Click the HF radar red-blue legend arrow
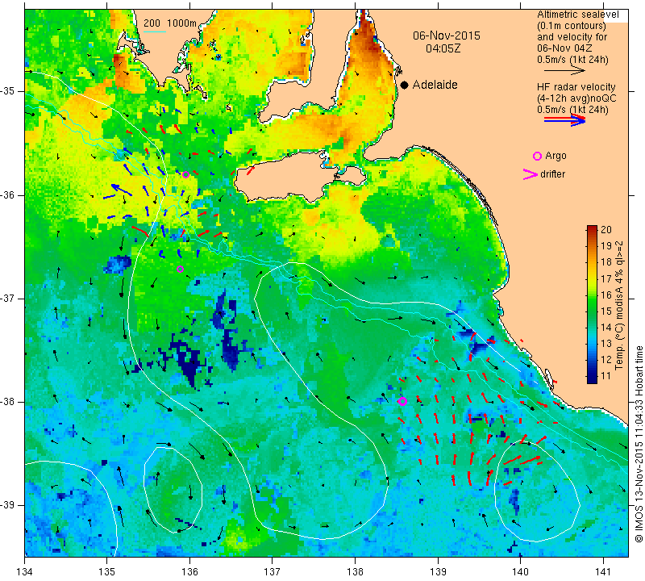This screenshot has height=581, width=645. pyautogui.click(x=564, y=119)
